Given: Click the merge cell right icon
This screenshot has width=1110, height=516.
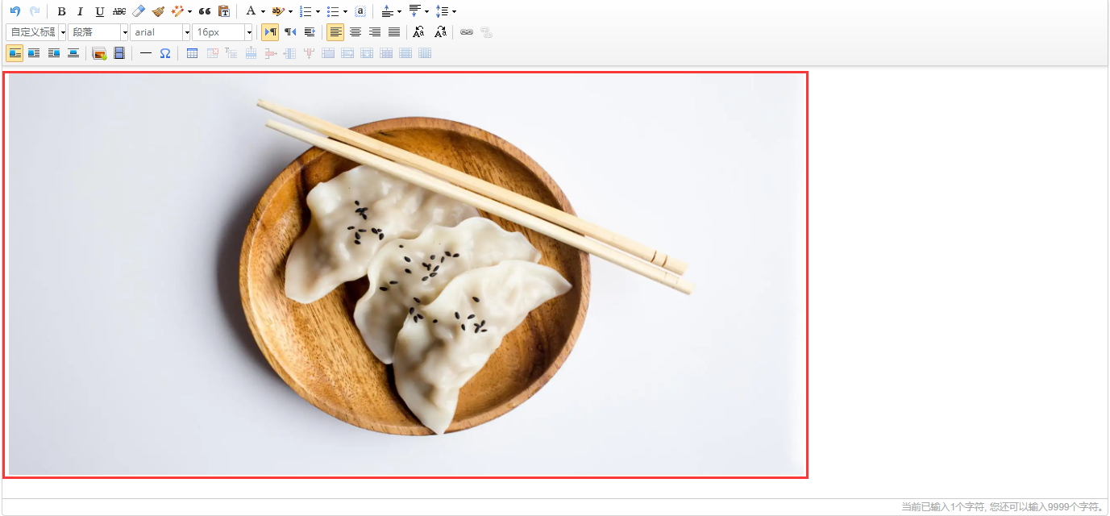Looking at the screenshot, I should coord(347,53).
